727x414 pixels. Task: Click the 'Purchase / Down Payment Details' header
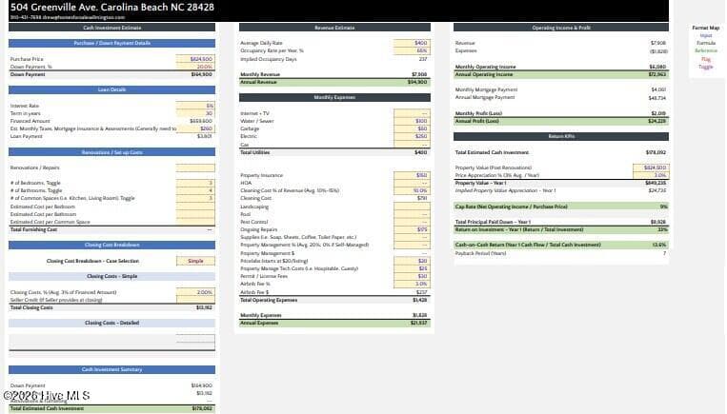pyautogui.click(x=111, y=43)
